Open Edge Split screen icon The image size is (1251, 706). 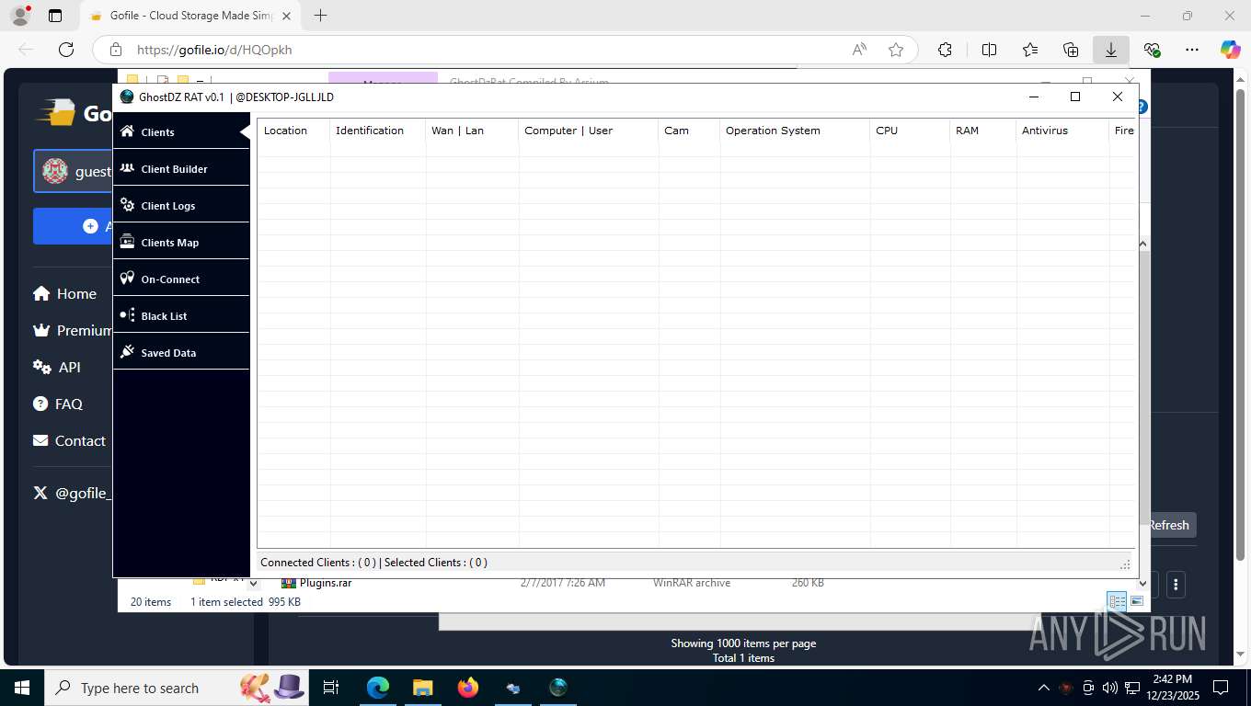pyautogui.click(x=989, y=50)
